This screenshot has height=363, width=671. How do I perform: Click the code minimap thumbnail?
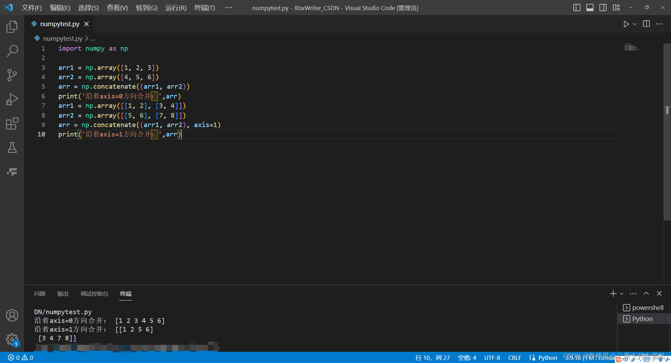click(x=632, y=47)
